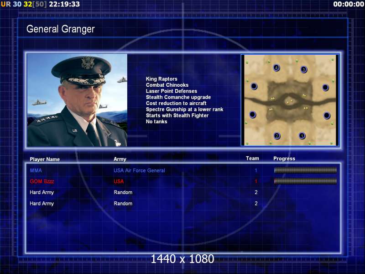Select the 'Laser Point Defenses' line
The image size is (365, 274).
(x=172, y=91)
